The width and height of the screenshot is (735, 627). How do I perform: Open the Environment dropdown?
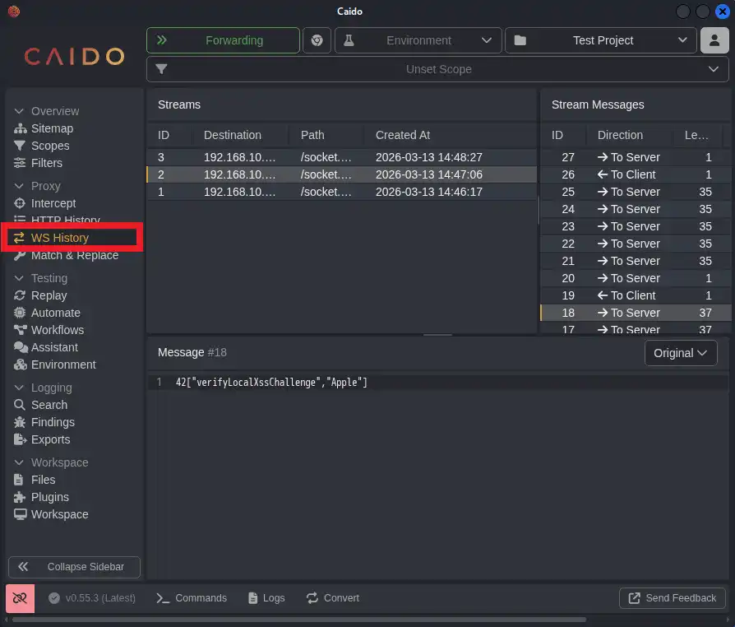[418, 40]
